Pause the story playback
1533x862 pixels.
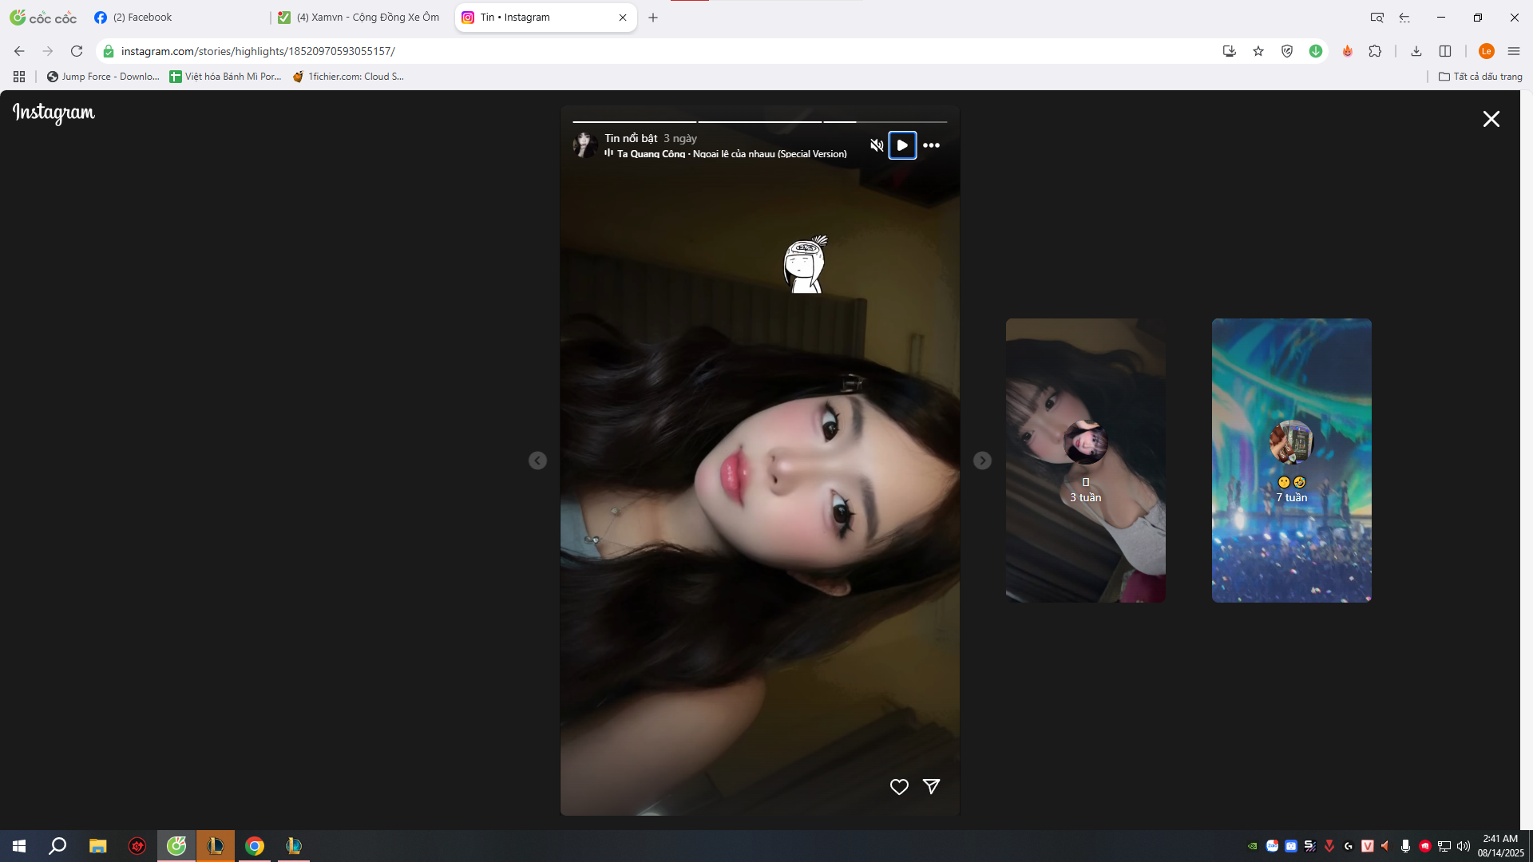click(902, 144)
